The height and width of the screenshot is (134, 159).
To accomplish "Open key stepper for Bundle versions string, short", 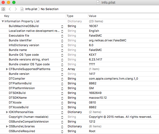I will [62, 60].
